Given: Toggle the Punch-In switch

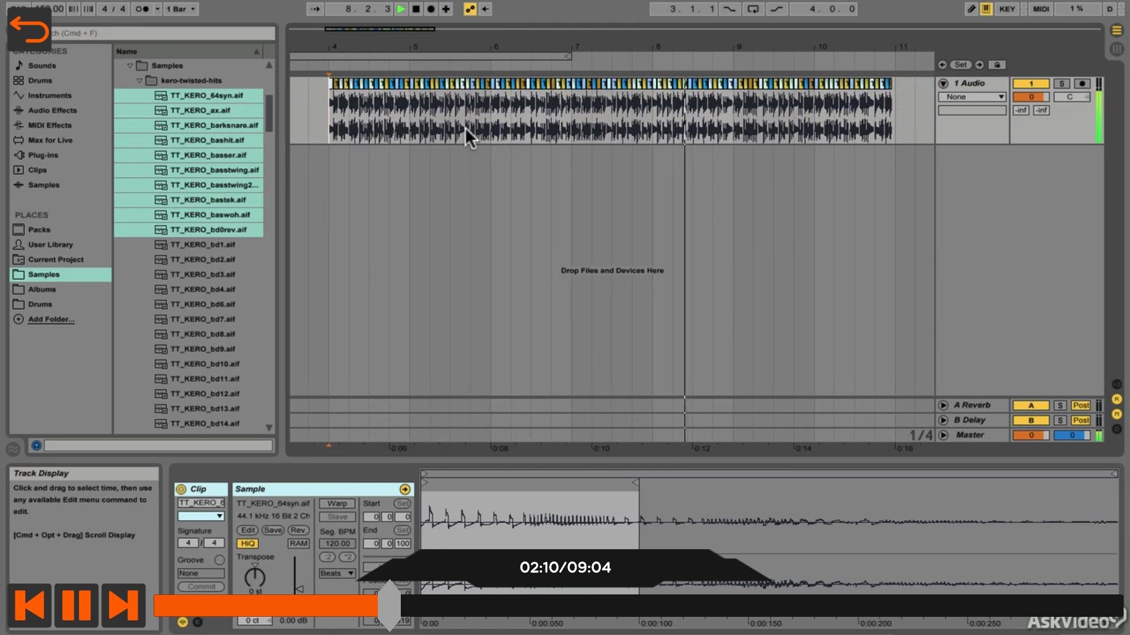Looking at the screenshot, I should (729, 9).
